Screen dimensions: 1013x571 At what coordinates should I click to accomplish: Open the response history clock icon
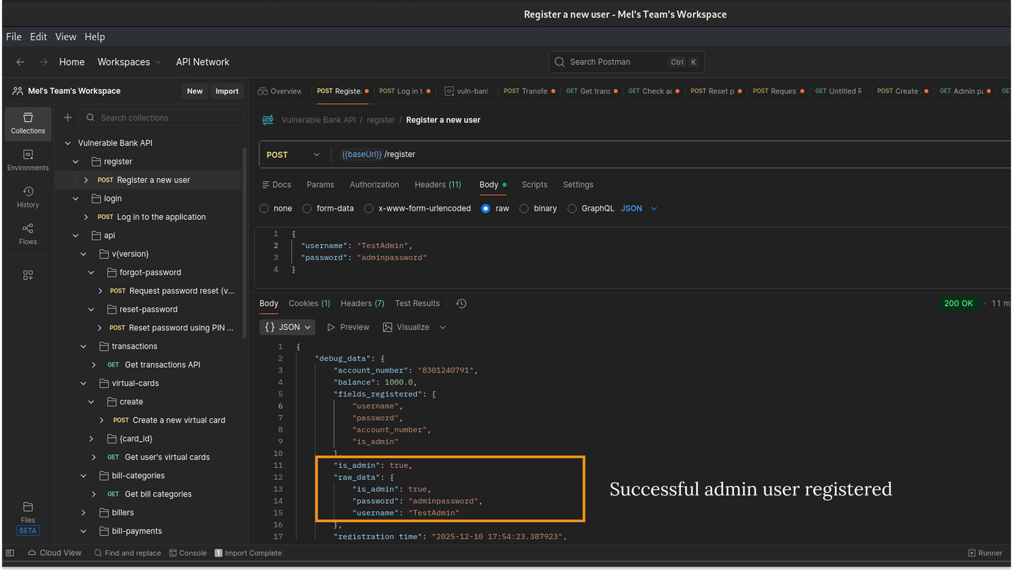[461, 303]
